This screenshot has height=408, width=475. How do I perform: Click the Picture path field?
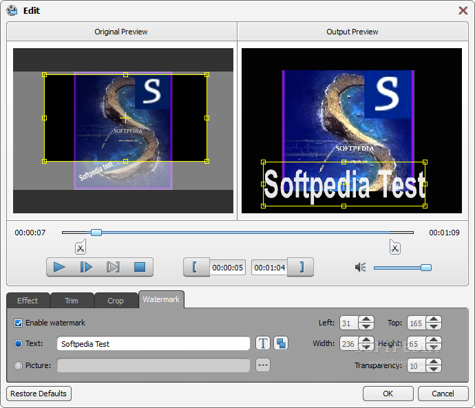(x=154, y=365)
